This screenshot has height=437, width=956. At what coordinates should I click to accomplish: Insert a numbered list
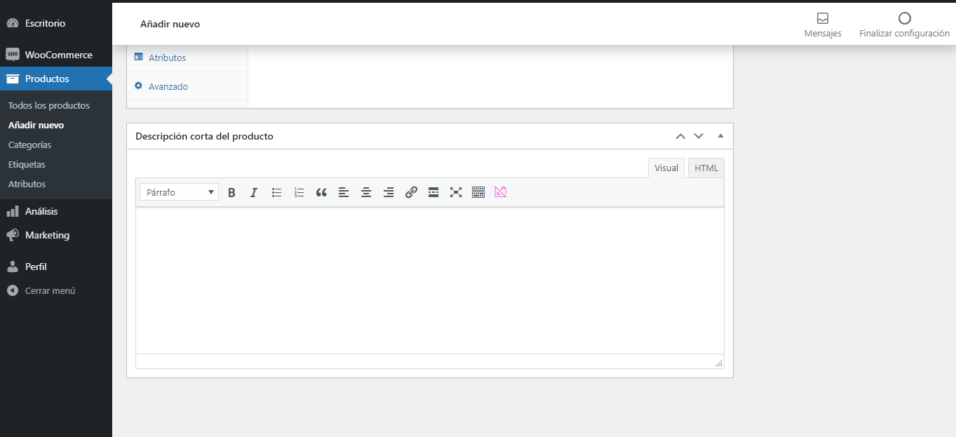(x=299, y=191)
